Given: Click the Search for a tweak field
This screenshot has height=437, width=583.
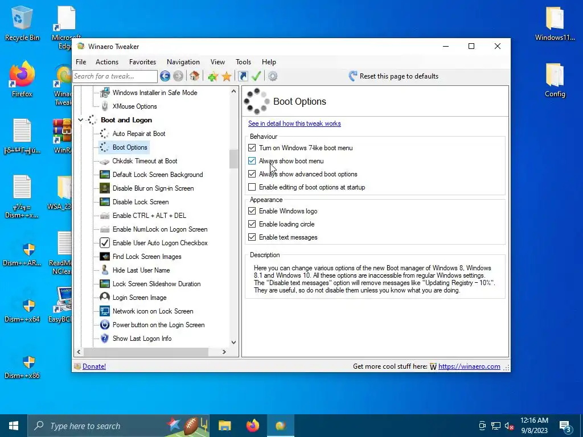Looking at the screenshot, I should pos(115,76).
